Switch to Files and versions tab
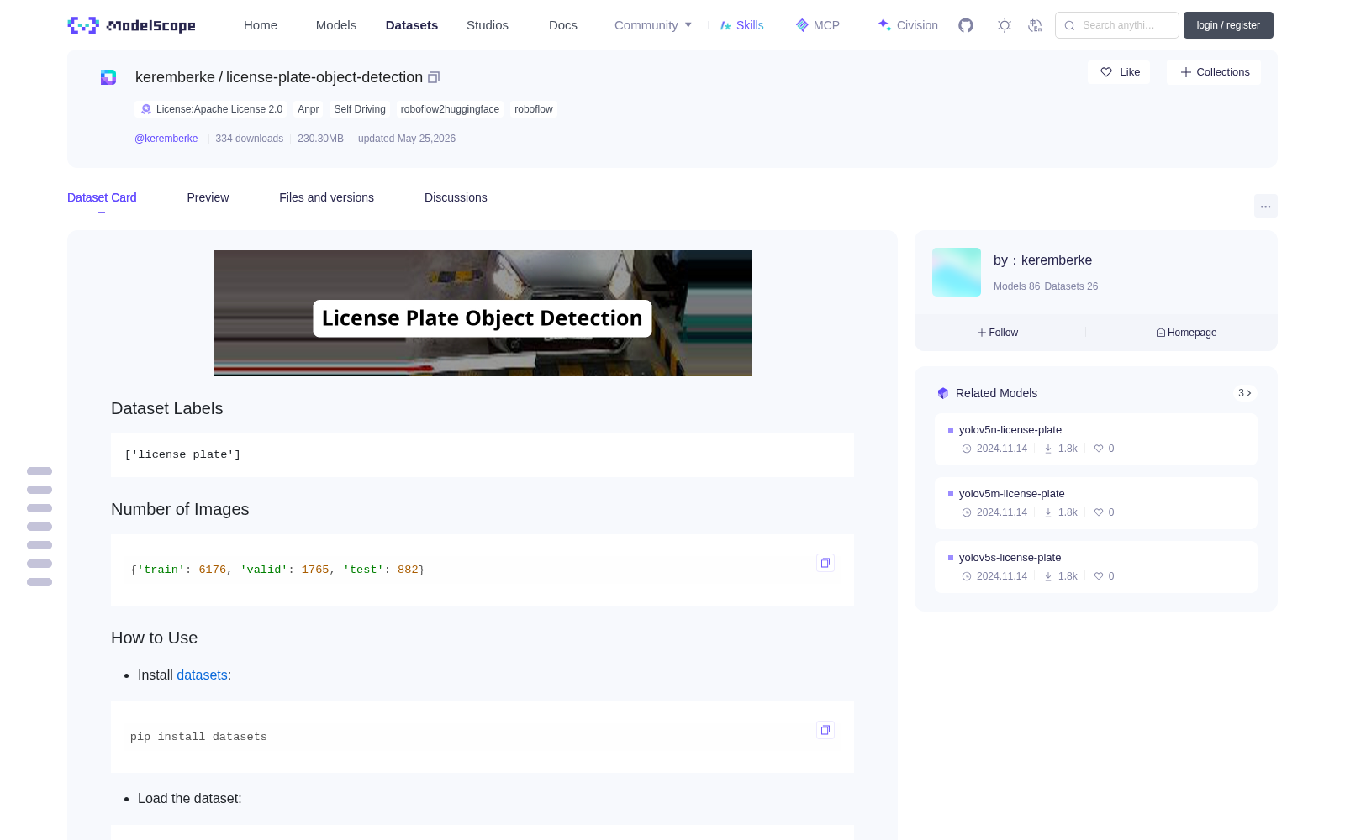This screenshot has height=840, width=1345. point(326,197)
